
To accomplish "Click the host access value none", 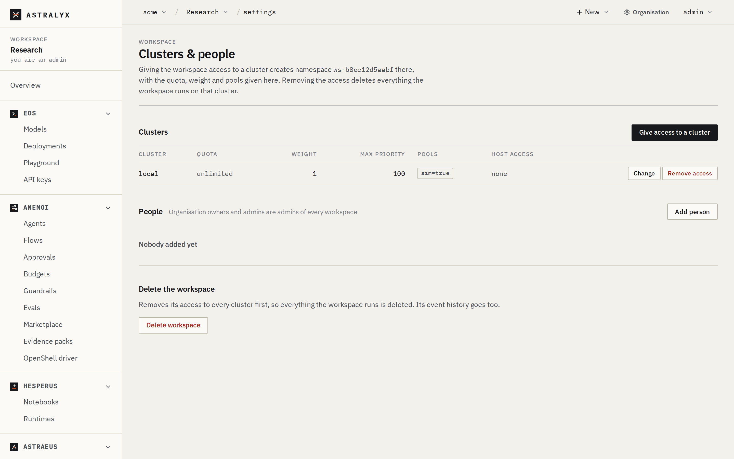I will 499,174.
